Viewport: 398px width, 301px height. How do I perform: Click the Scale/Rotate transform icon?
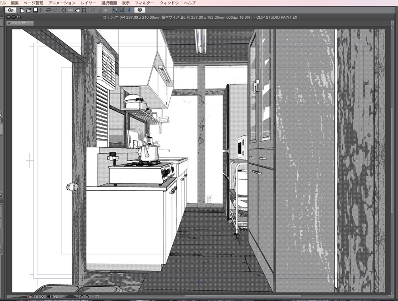tap(84, 10)
